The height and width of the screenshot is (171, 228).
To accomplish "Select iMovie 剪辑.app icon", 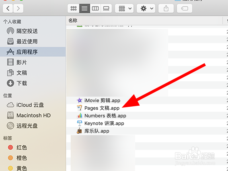I will pos(80,100).
